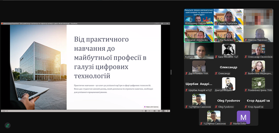
Task: Click muted mic icon next to Дар'я Тонких 1МА
Action: point(187,73)
